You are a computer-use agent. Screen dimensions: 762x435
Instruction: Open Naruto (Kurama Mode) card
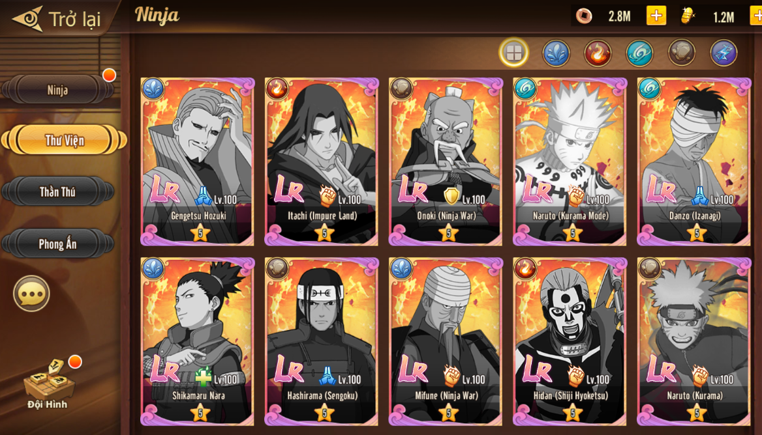tap(570, 161)
